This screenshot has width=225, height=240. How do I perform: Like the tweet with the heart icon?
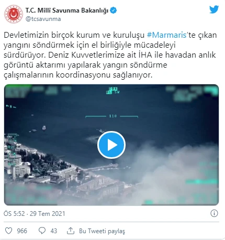(8, 231)
